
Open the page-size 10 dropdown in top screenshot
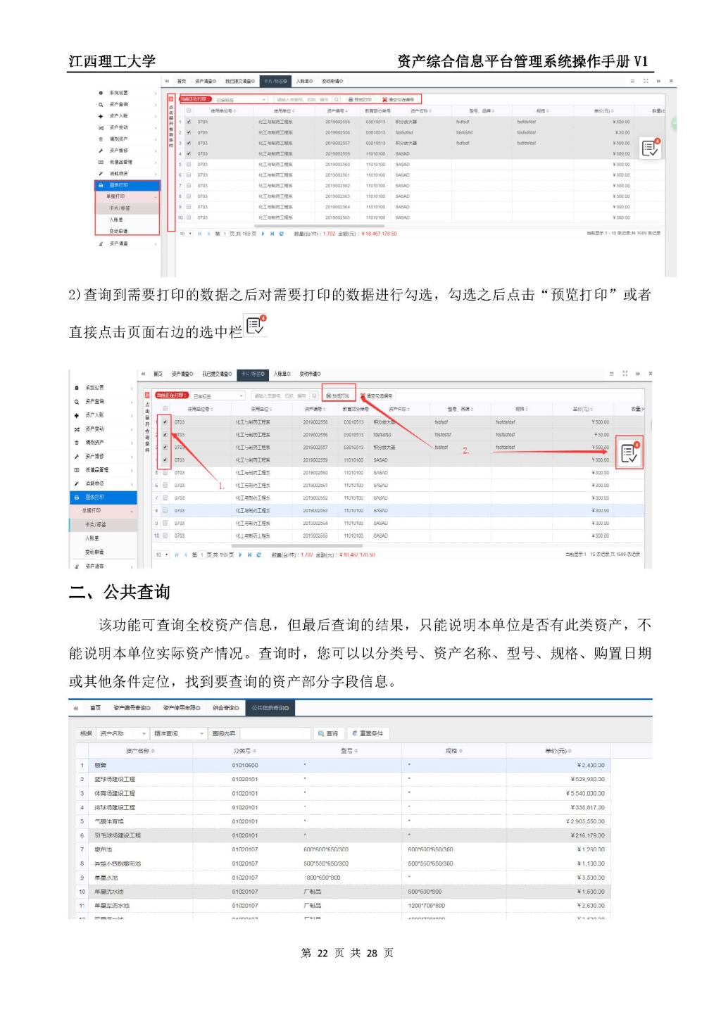pos(186,234)
